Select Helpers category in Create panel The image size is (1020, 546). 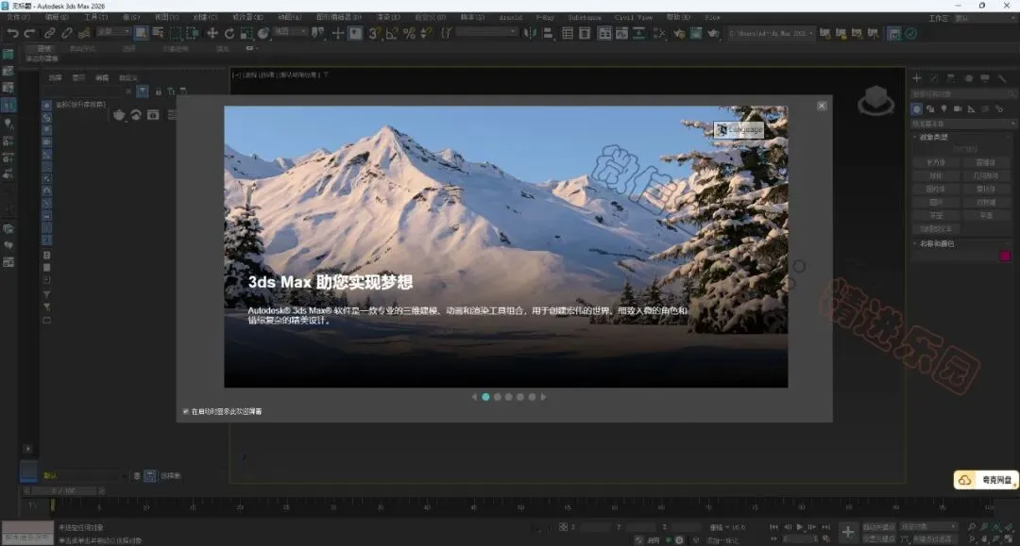click(x=971, y=109)
